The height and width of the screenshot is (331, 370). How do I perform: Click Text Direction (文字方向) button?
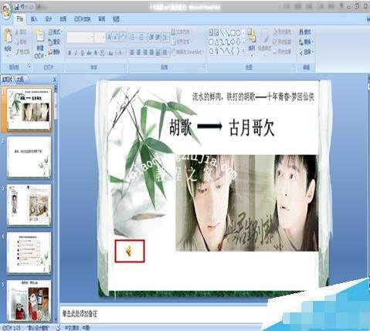click(x=180, y=32)
